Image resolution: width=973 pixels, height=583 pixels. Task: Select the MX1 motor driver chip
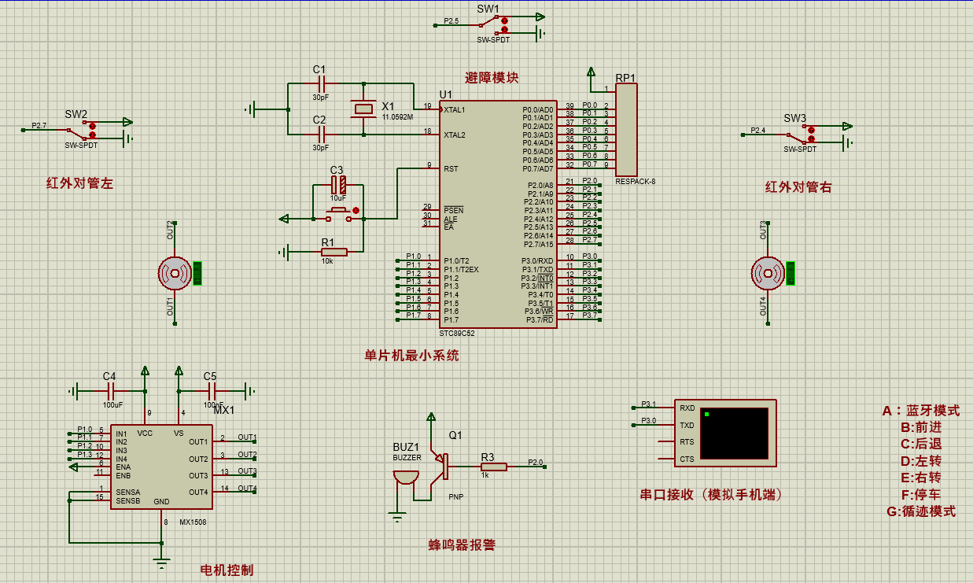tap(160, 468)
